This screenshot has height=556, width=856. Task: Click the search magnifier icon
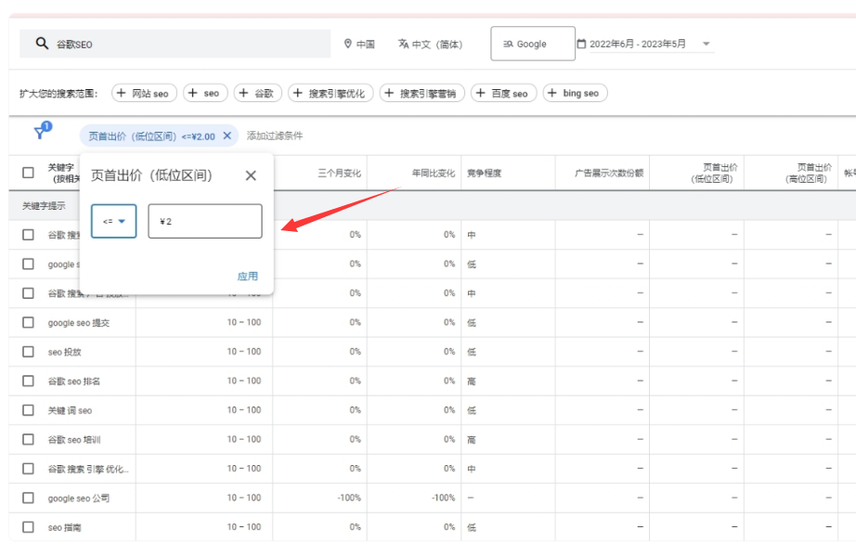point(42,44)
